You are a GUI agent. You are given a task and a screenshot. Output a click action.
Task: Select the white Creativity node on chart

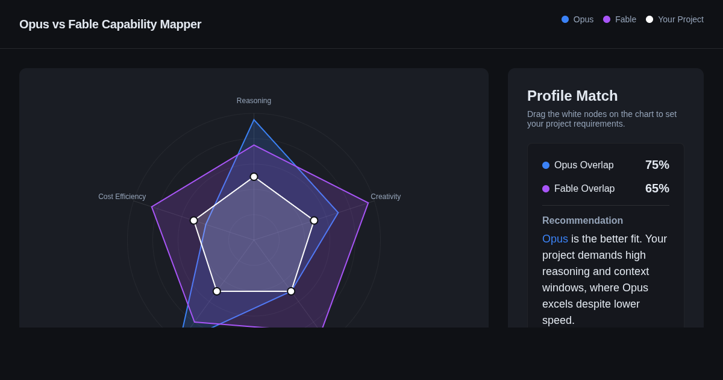pos(314,221)
